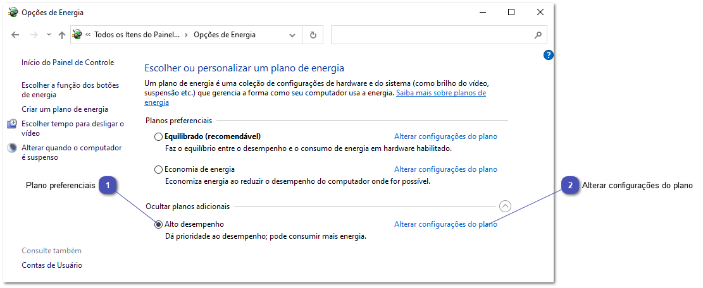The height and width of the screenshot is (288, 703).
Task: Open Alterar configurações for Alto desempenho
Action: (445, 224)
